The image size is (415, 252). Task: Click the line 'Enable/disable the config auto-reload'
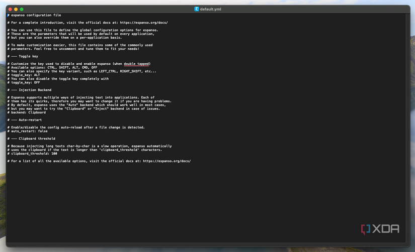click(x=76, y=128)
